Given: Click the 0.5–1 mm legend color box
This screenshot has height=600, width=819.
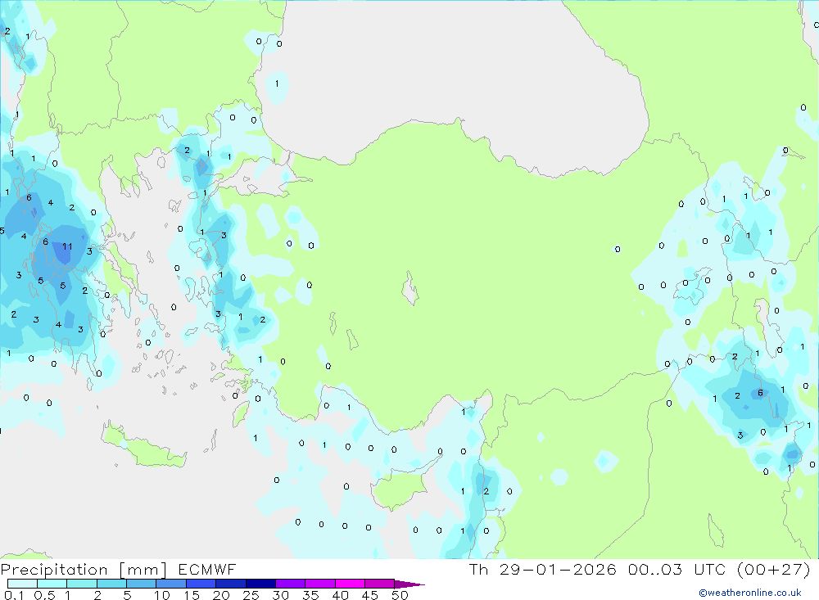Looking at the screenshot, I should click(52, 584).
